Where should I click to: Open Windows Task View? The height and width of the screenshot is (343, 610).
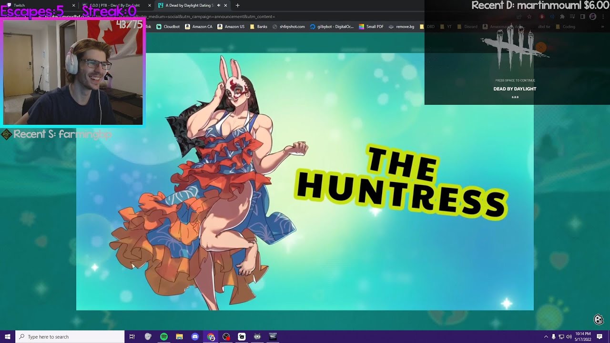coord(132,337)
